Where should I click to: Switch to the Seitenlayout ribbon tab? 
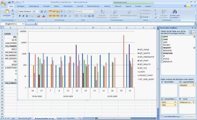[34, 6]
